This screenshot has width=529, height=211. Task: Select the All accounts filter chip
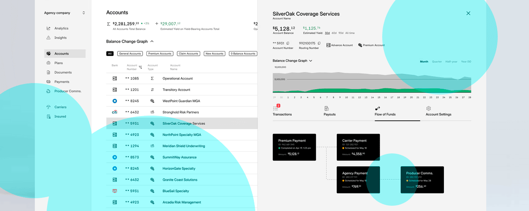(110, 54)
